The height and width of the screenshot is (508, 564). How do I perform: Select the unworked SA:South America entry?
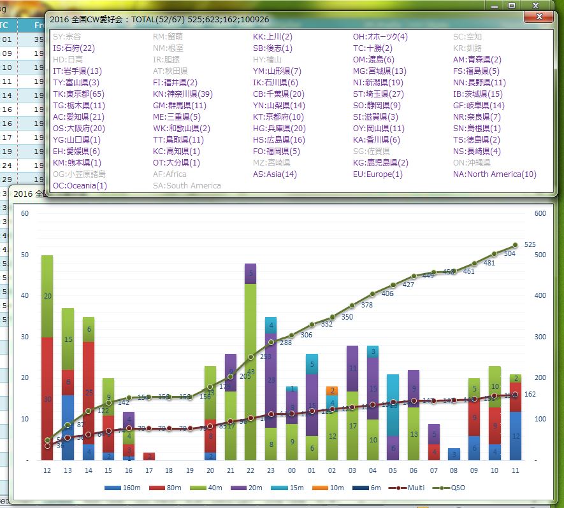click(x=187, y=185)
